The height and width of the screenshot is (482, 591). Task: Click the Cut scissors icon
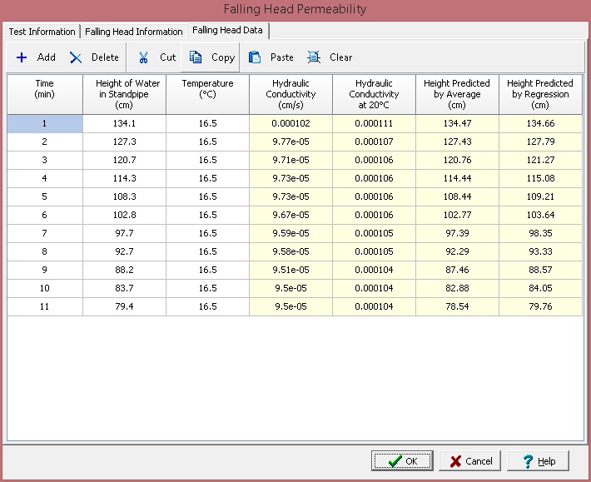click(144, 57)
